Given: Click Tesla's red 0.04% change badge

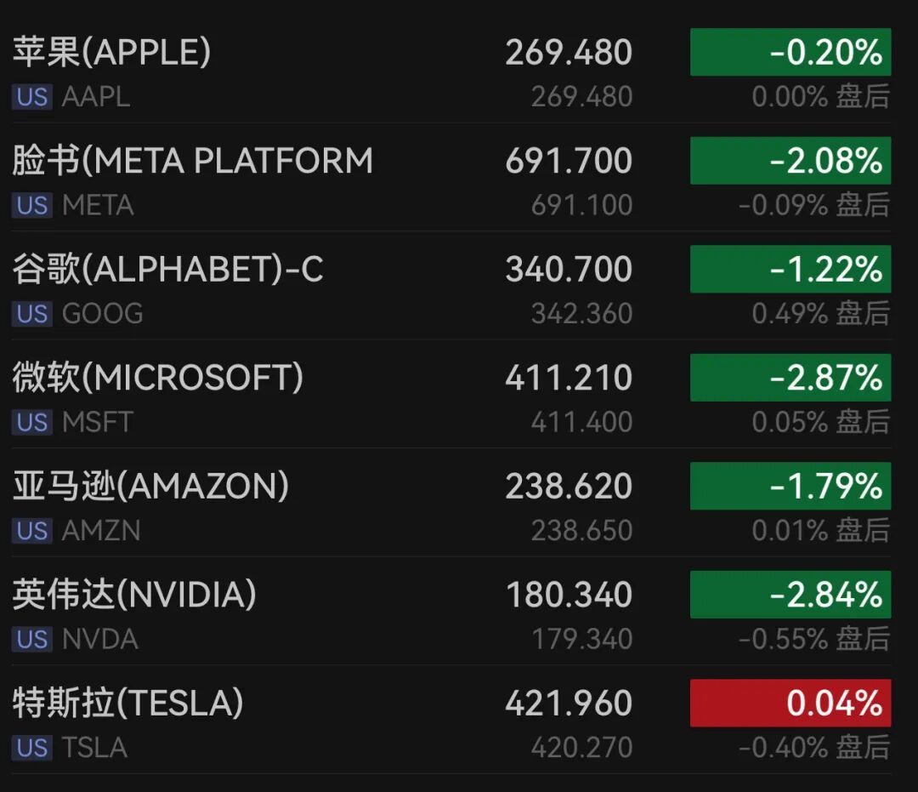Looking at the screenshot, I should (x=790, y=703).
